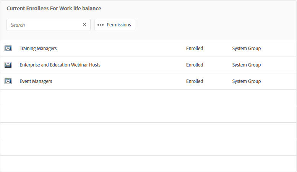This screenshot has width=297, height=172.
Task: Click System Group type for Training Managers
Action: coord(247,49)
